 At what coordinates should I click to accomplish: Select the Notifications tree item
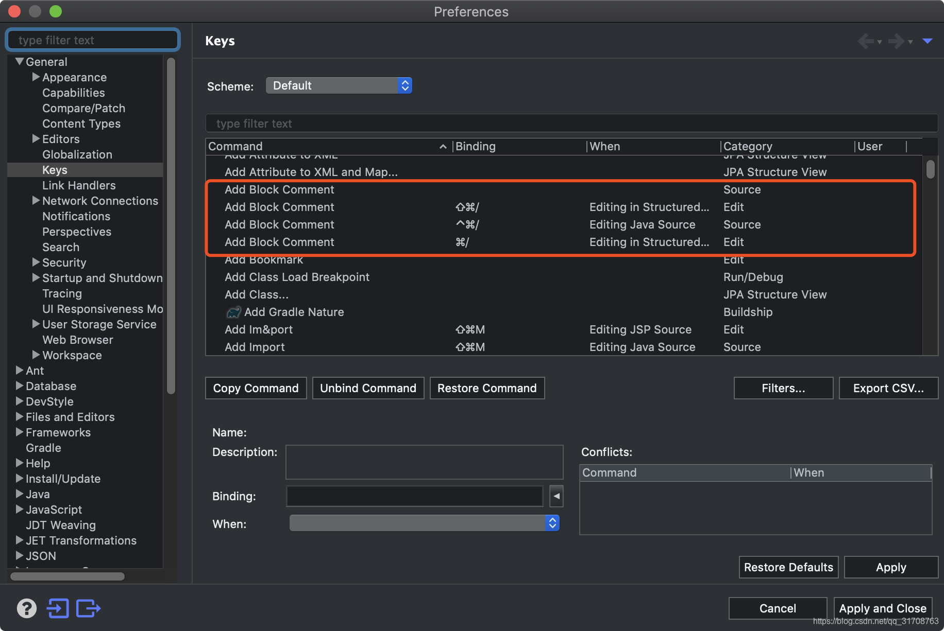[x=76, y=216]
